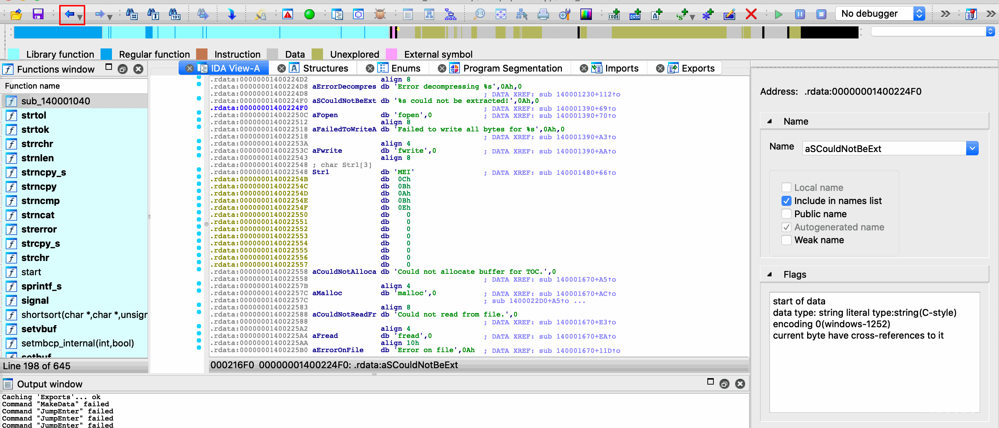Create string with the A plus icon
The height and width of the screenshot is (428, 999).
[x=657, y=14]
